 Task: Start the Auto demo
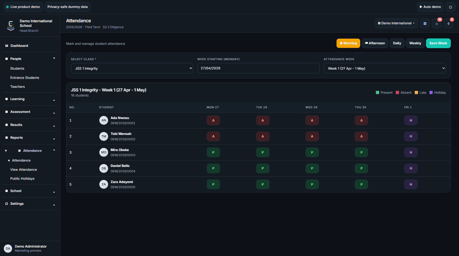coord(430,7)
